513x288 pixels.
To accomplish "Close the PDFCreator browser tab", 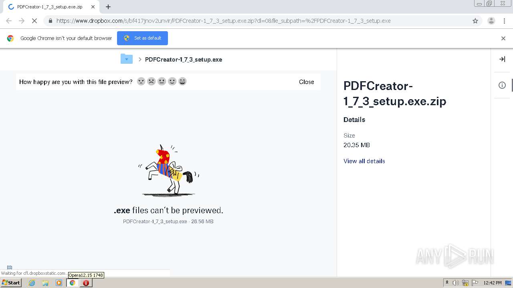I will pyautogui.click(x=93, y=7).
